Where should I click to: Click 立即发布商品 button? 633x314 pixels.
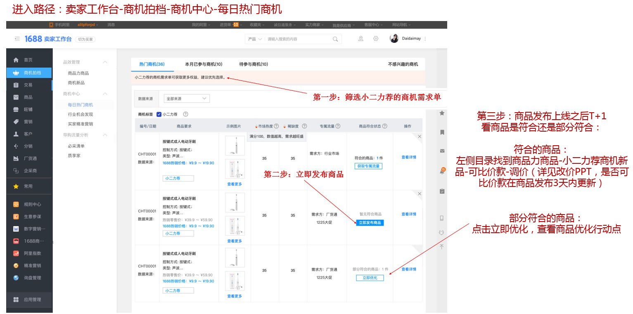tap(370, 223)
